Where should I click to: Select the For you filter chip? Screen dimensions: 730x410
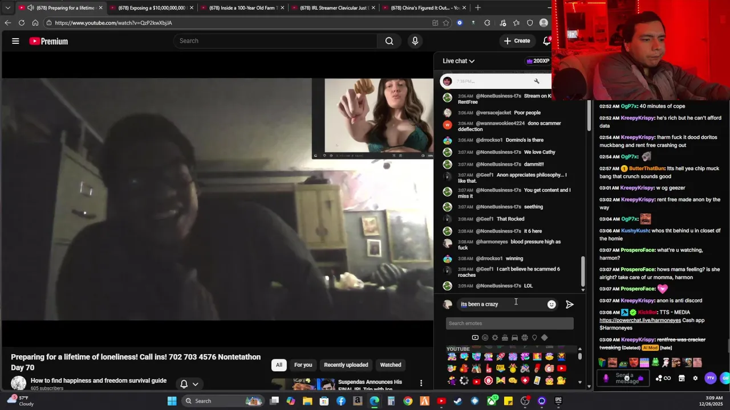[303, 365]
